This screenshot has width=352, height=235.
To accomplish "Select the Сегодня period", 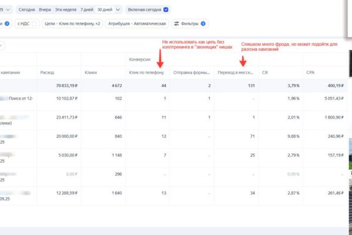I will point(27,9).
